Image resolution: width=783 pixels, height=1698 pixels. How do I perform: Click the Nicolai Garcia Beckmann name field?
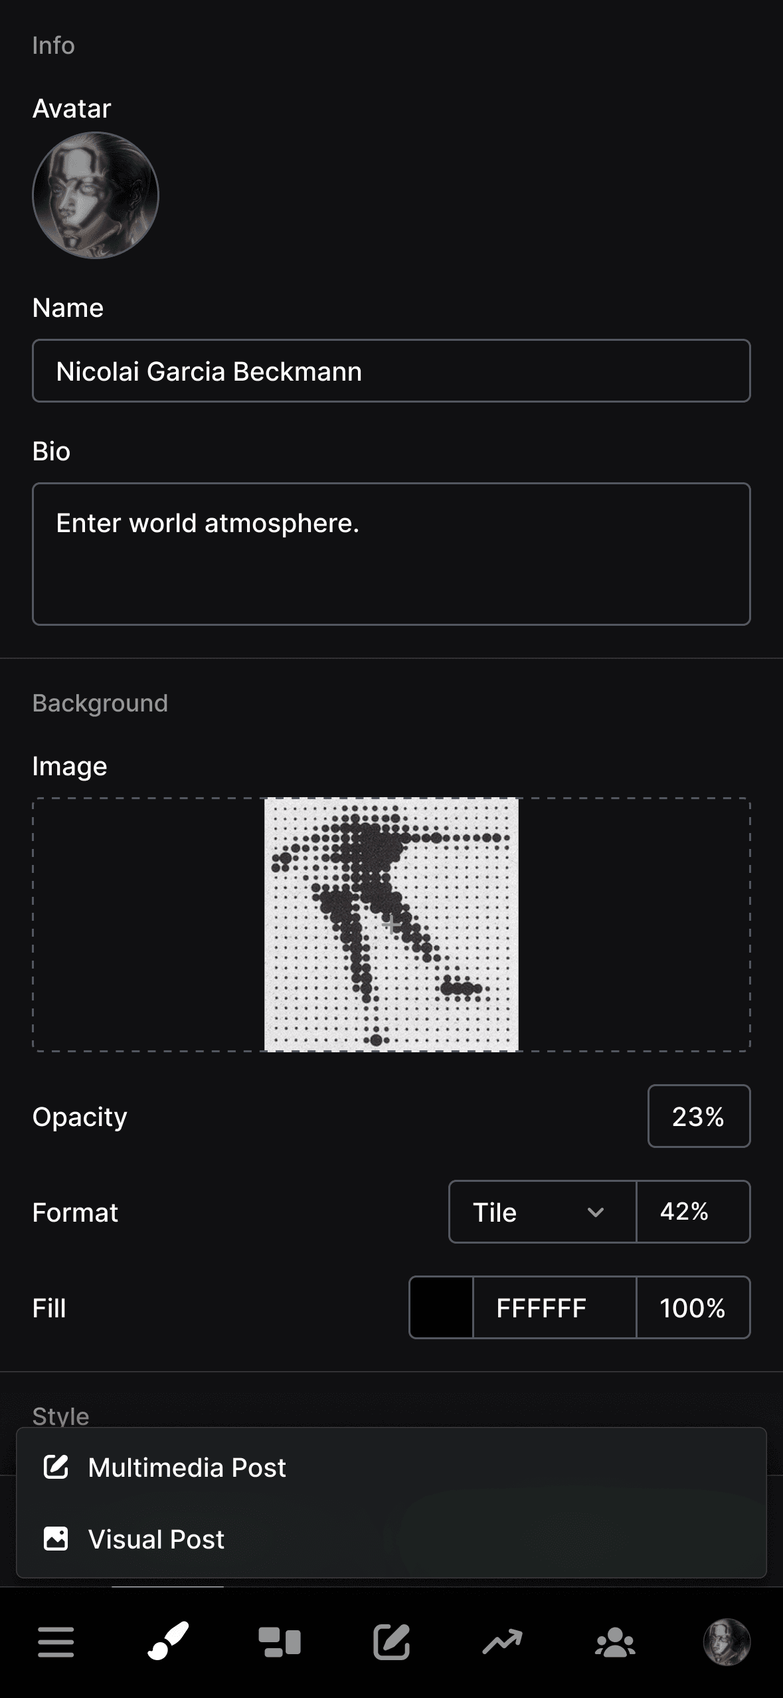click(391, 371)
